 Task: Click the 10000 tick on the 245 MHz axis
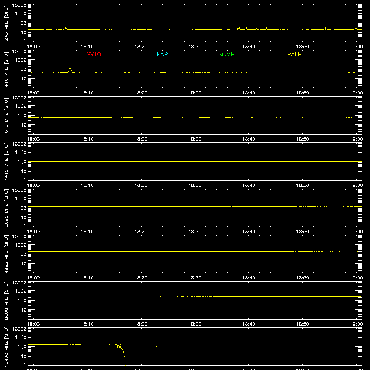(x=19, y=6)
